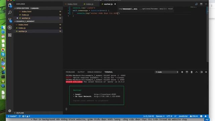This screenshot has width=215, height=121.
Task: Open the Trash in the dock
Action: coord(3,97)
